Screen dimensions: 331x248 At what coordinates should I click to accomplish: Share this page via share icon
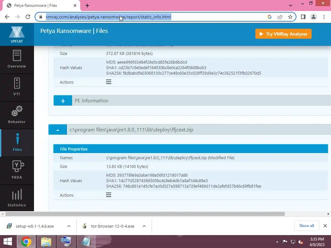[280, 17]
